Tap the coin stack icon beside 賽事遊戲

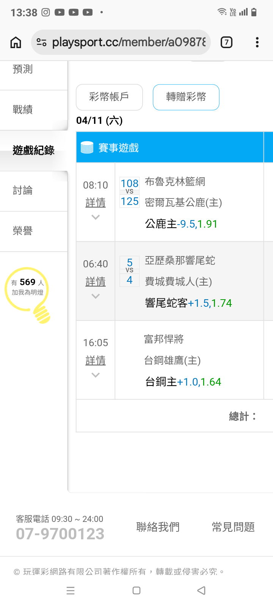tap(87, 148)
